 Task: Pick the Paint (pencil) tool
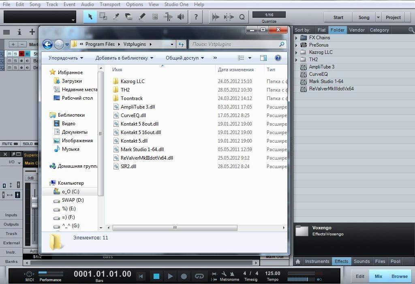142,17
